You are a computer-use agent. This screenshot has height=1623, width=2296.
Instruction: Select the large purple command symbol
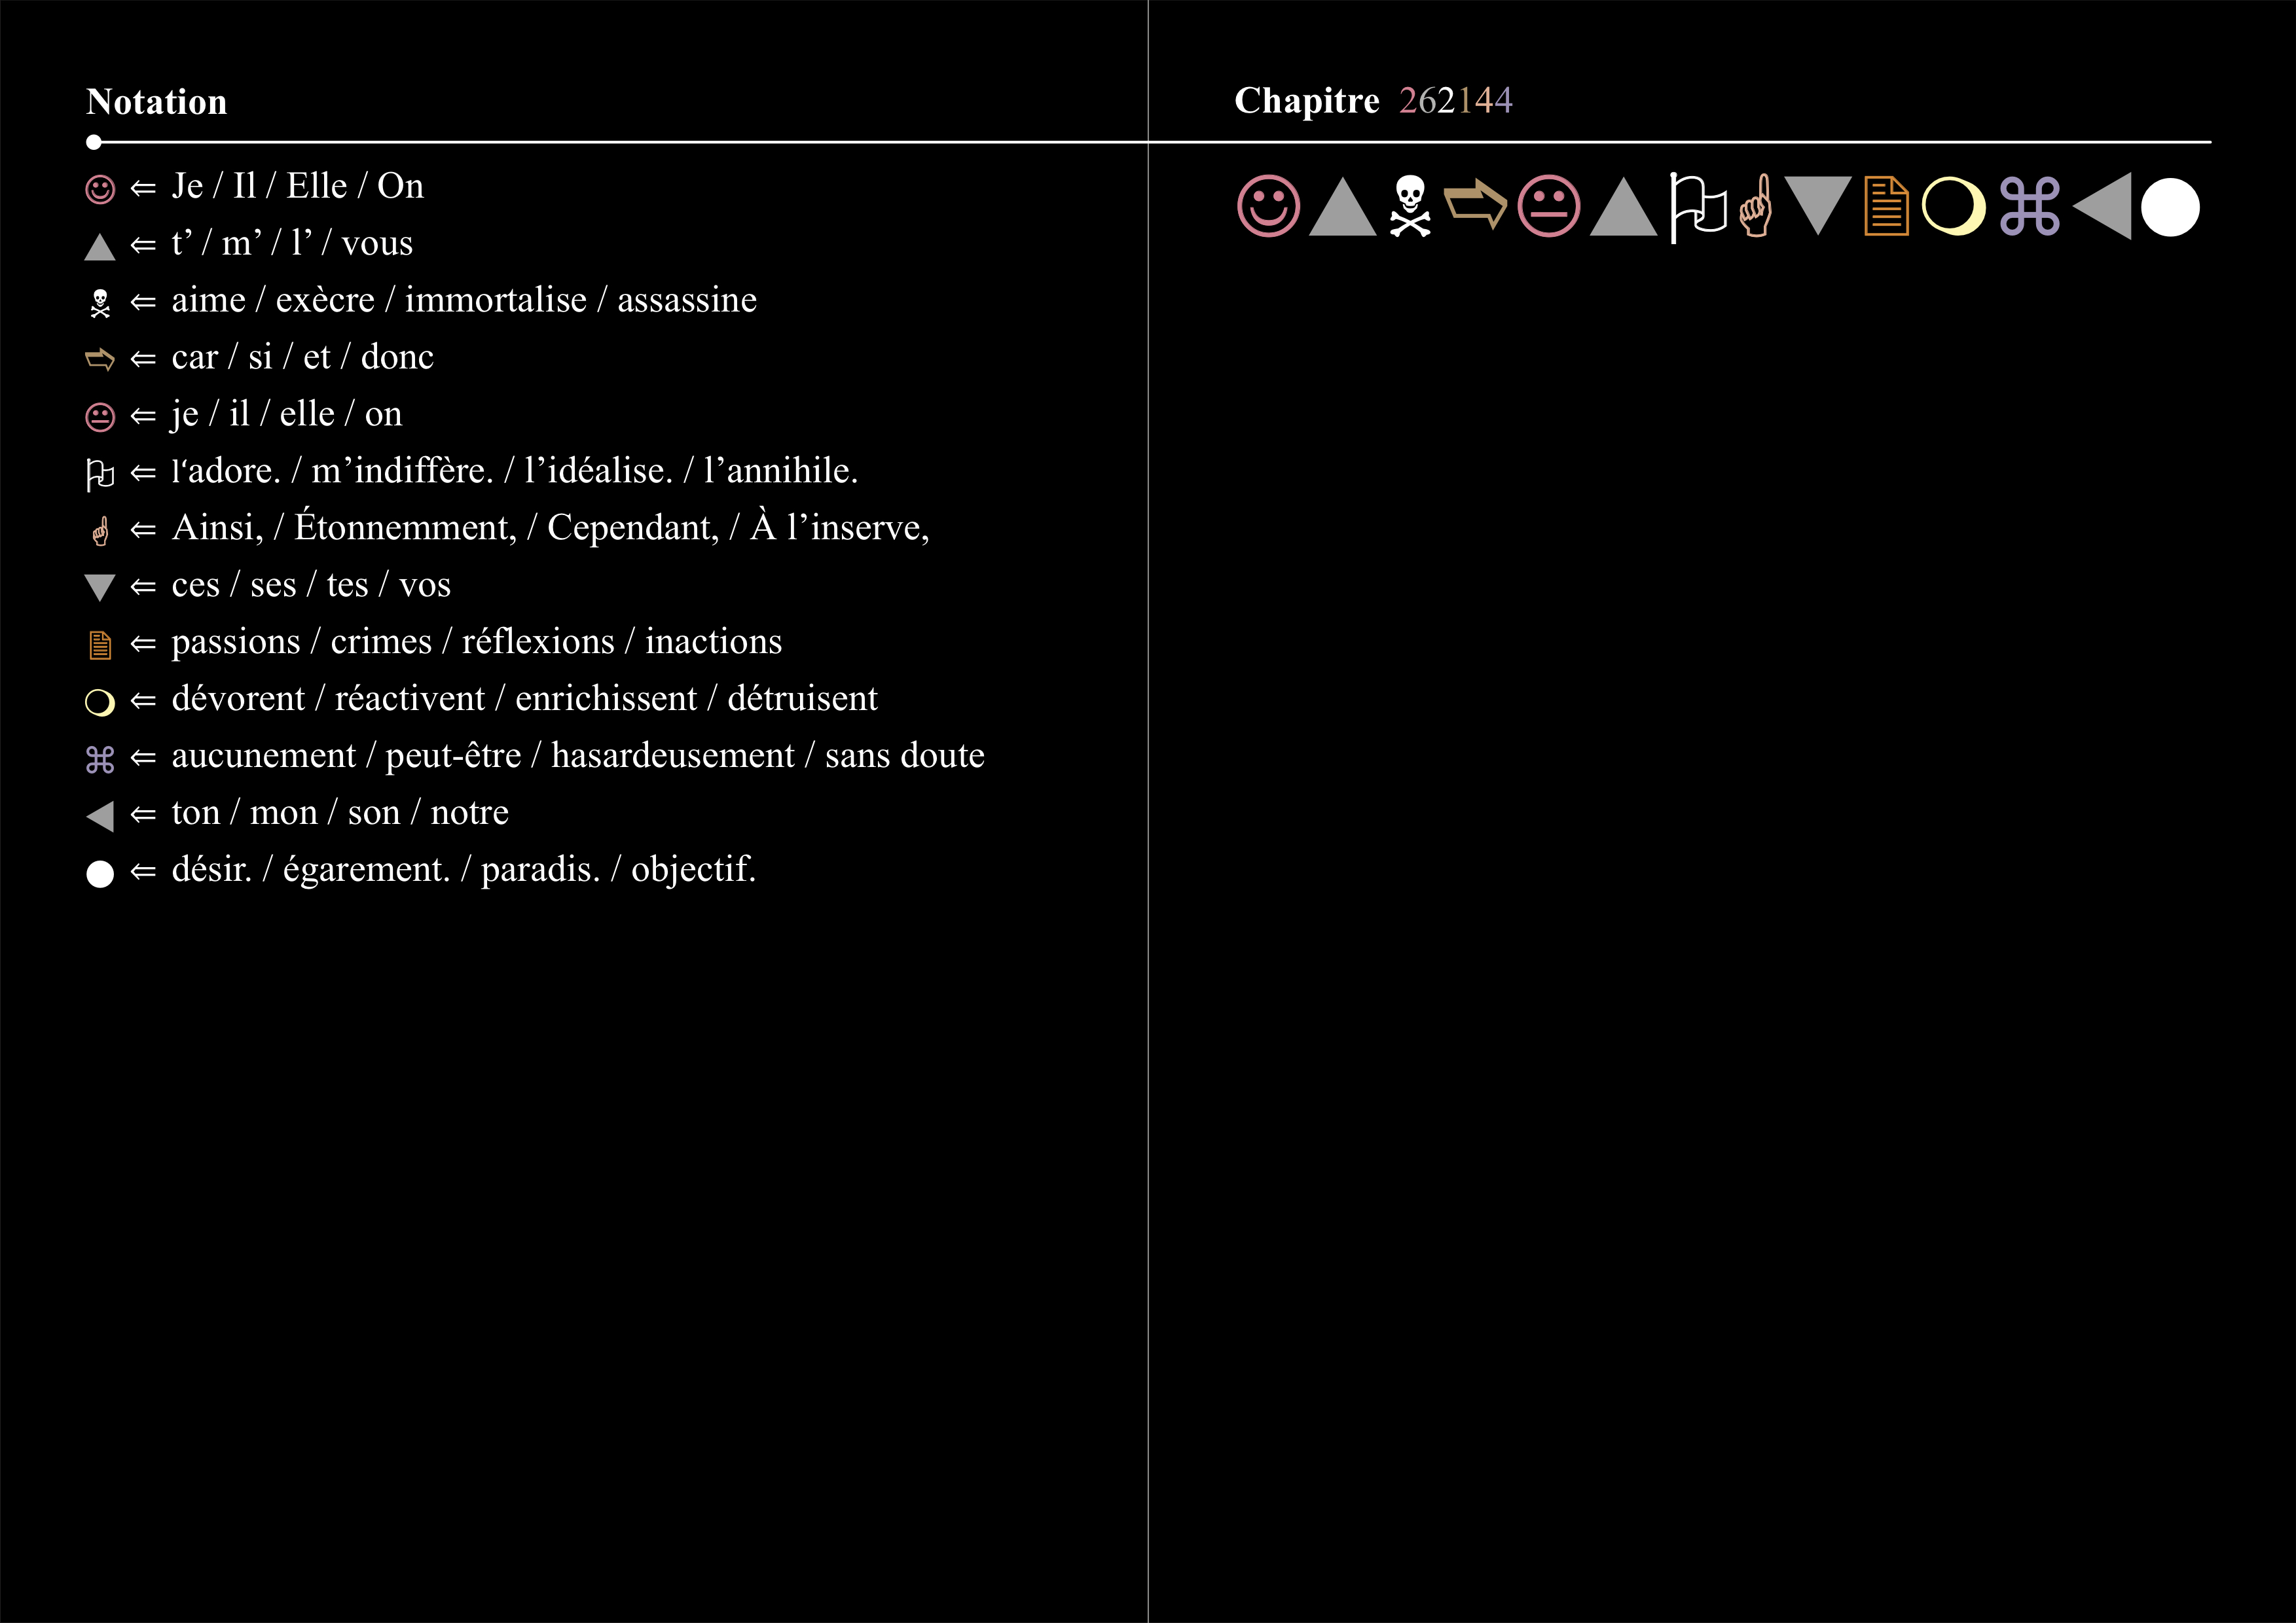[x=2029, y=207]
